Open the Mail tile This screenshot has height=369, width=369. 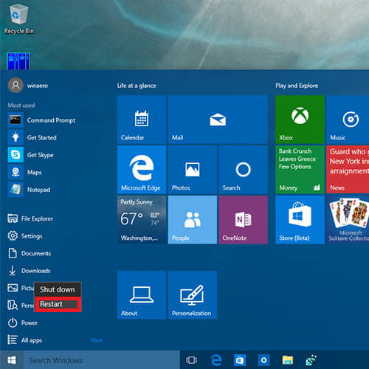pos(218,120)
